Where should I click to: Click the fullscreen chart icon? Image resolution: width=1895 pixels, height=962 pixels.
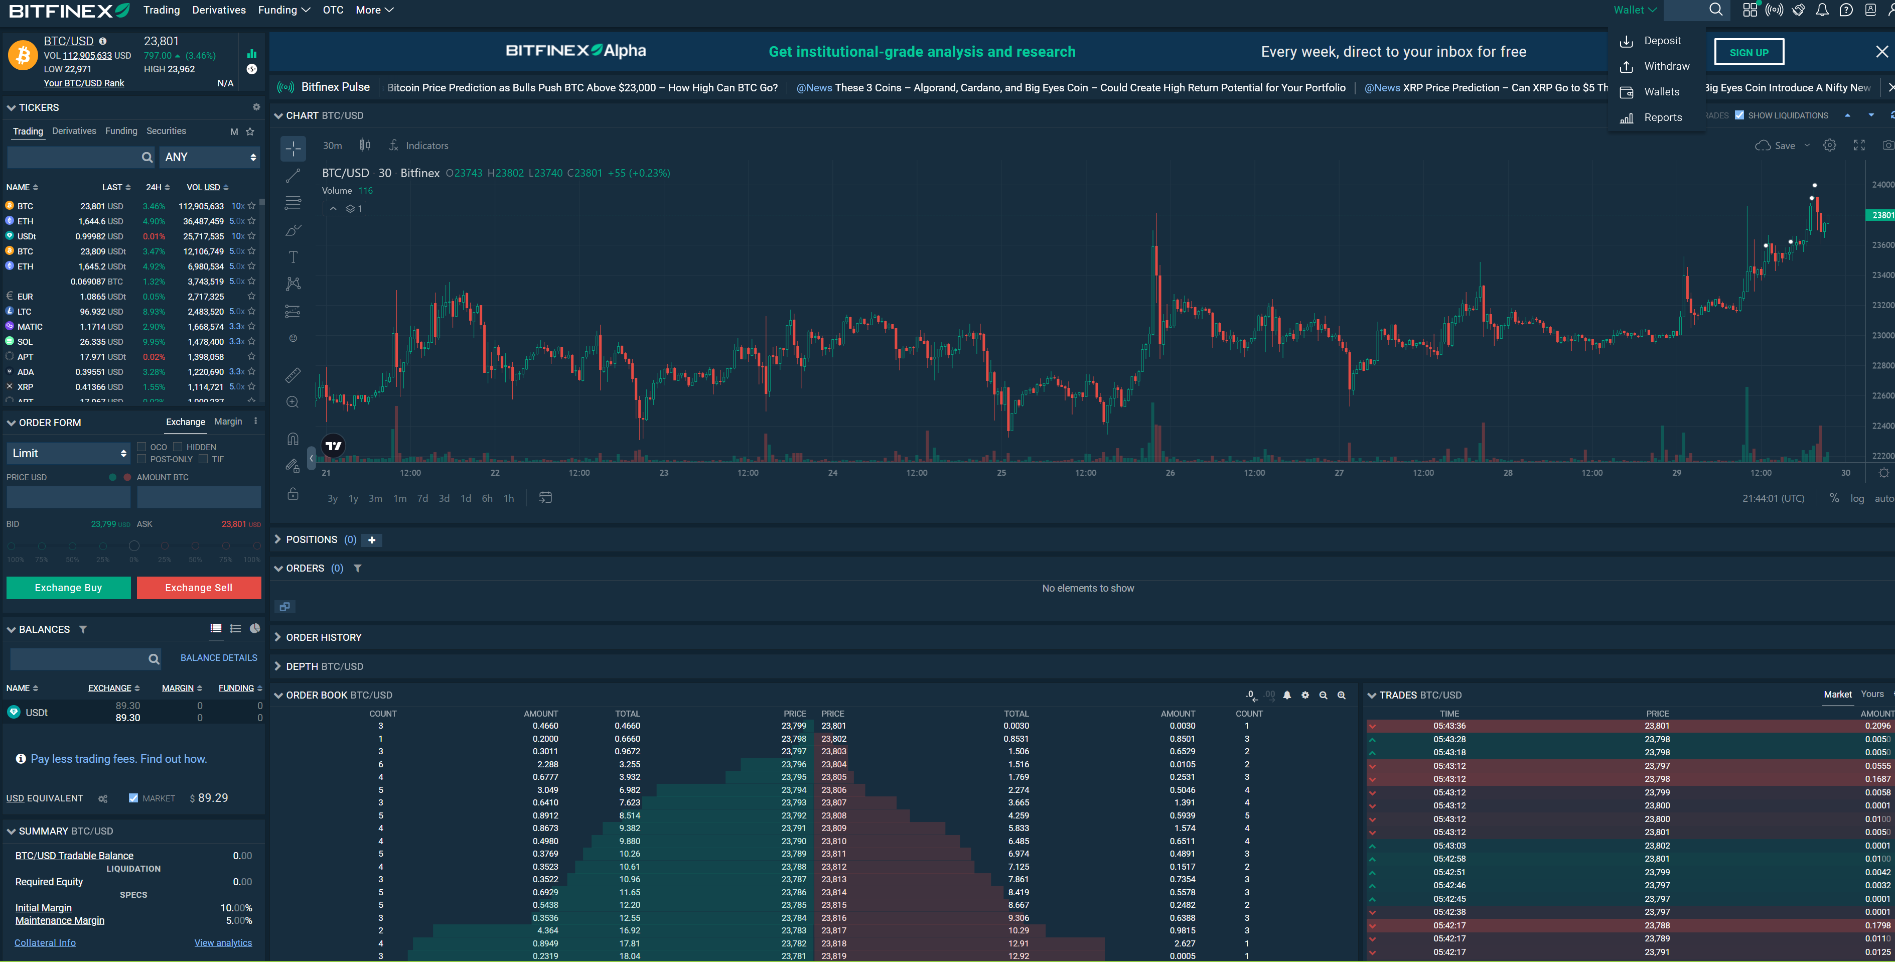pyautogui.click(x=1859, y=145)
